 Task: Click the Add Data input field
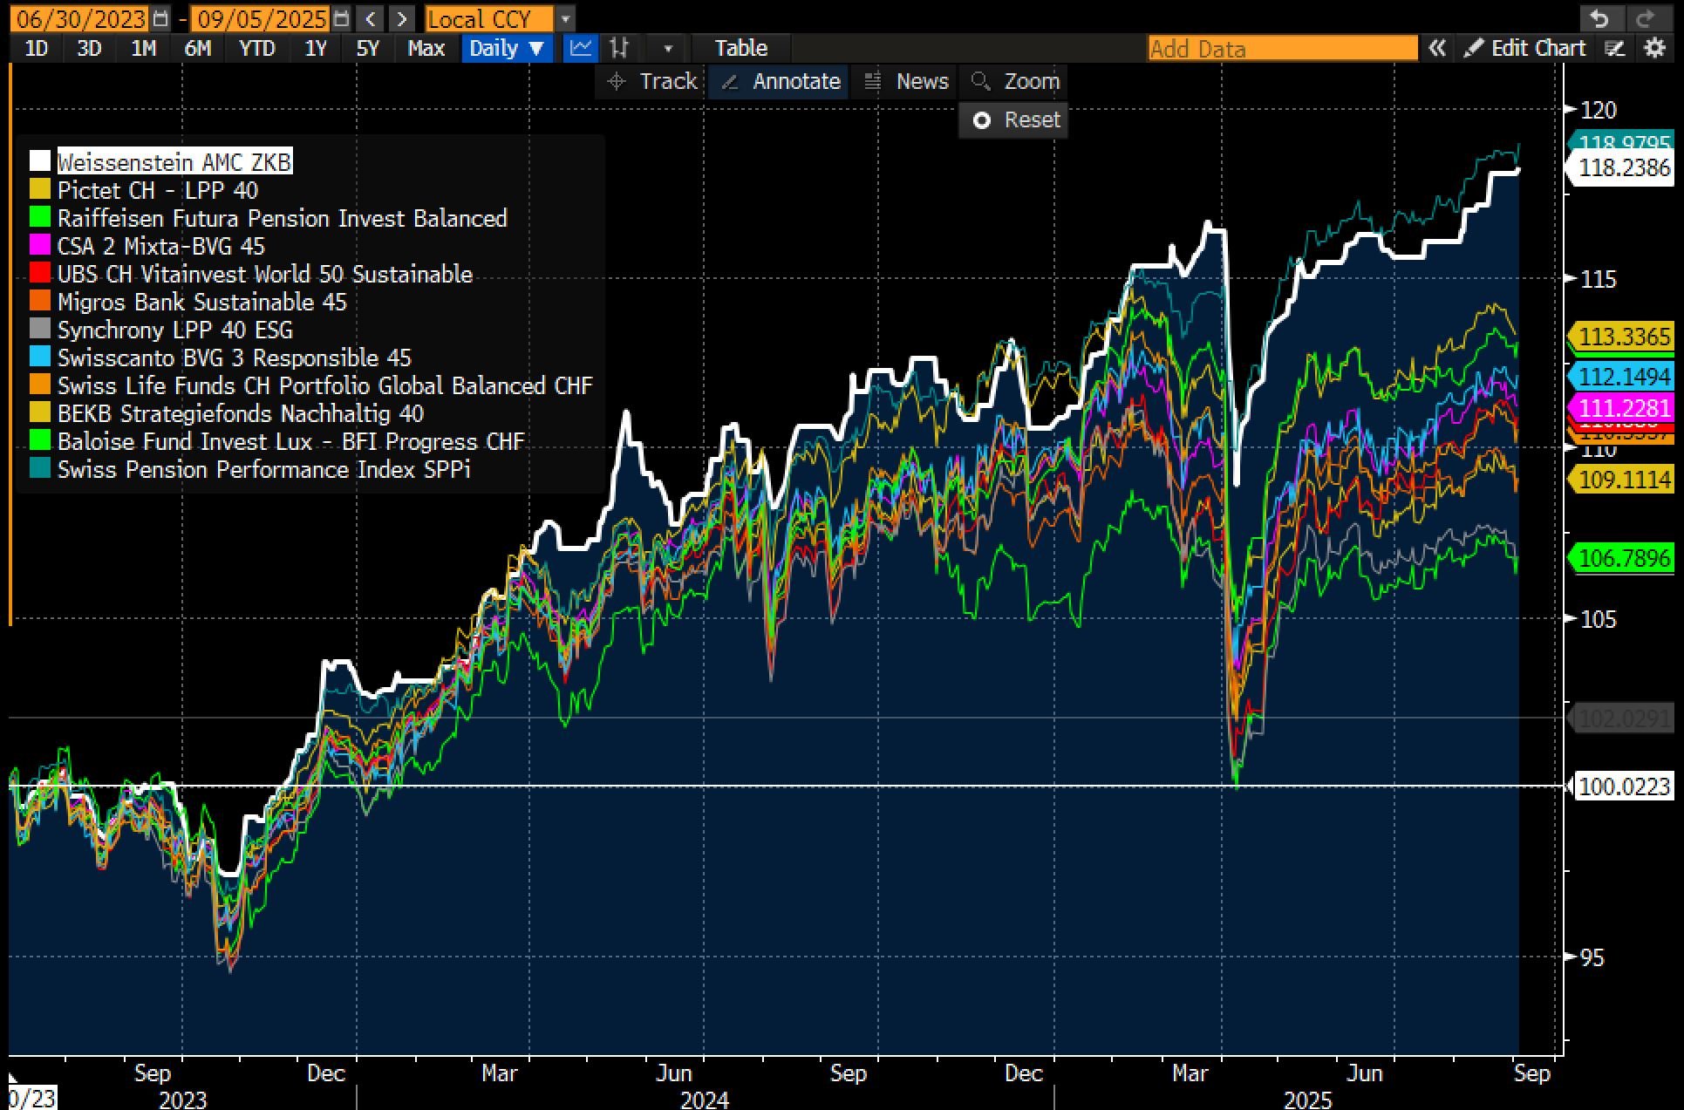point(1283,48)
